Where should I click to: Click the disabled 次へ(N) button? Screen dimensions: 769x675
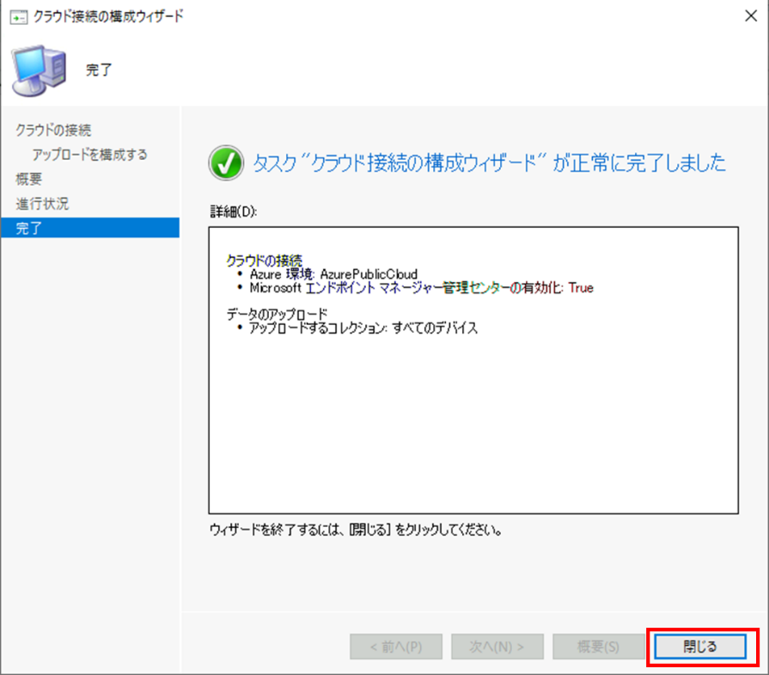click(x=497, y=647)
